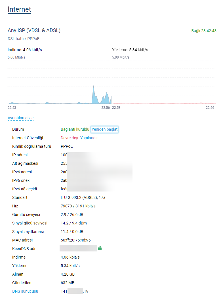Viewport: 223px width, 306px height.
Task: Click the Alınan value 4.28 GB
Action: pyautogui.click(x=68, y=274)
